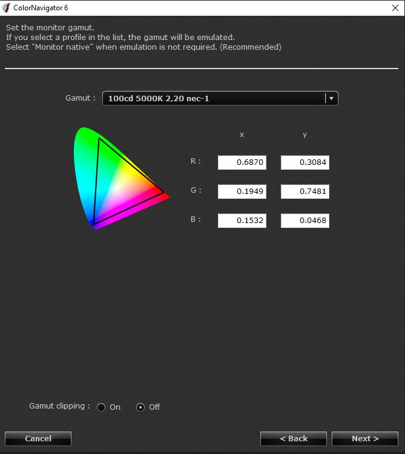Click the 'Gamut :' label
The height and width of the screenshot is (454, 405).
point(81,98)
